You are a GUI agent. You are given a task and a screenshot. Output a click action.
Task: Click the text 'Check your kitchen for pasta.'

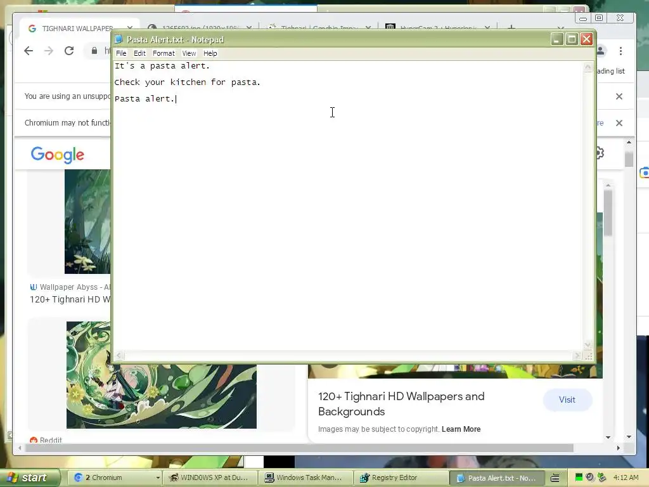pyautogui.click(x=187, y=82)
